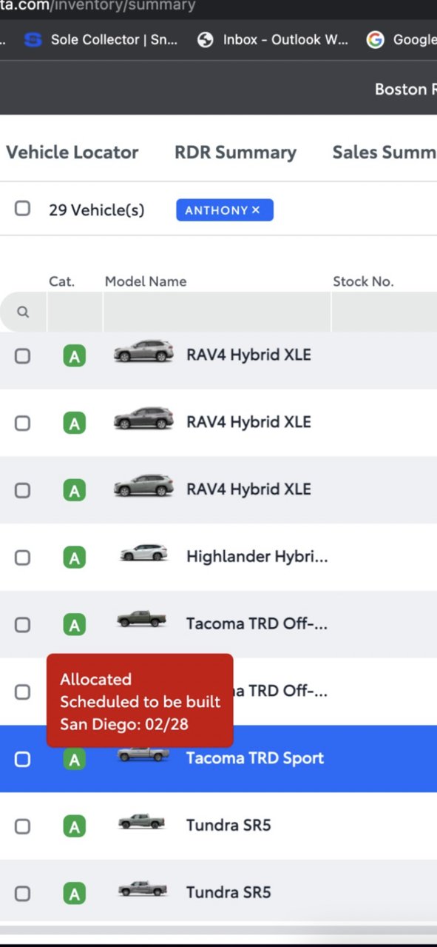
Task: Click last Tundra SR5 truck thumbnail
Action: [142, 889]
